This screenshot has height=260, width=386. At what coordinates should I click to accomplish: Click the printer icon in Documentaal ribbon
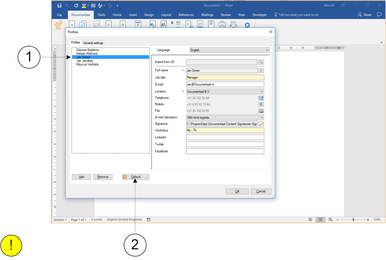[222, 25]
